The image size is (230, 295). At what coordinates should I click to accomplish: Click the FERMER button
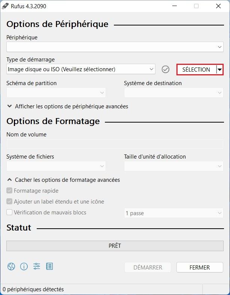(200, 267)
